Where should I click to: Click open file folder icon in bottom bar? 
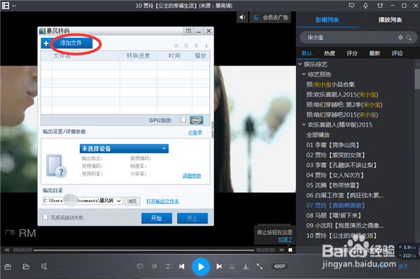pos(26,266)
